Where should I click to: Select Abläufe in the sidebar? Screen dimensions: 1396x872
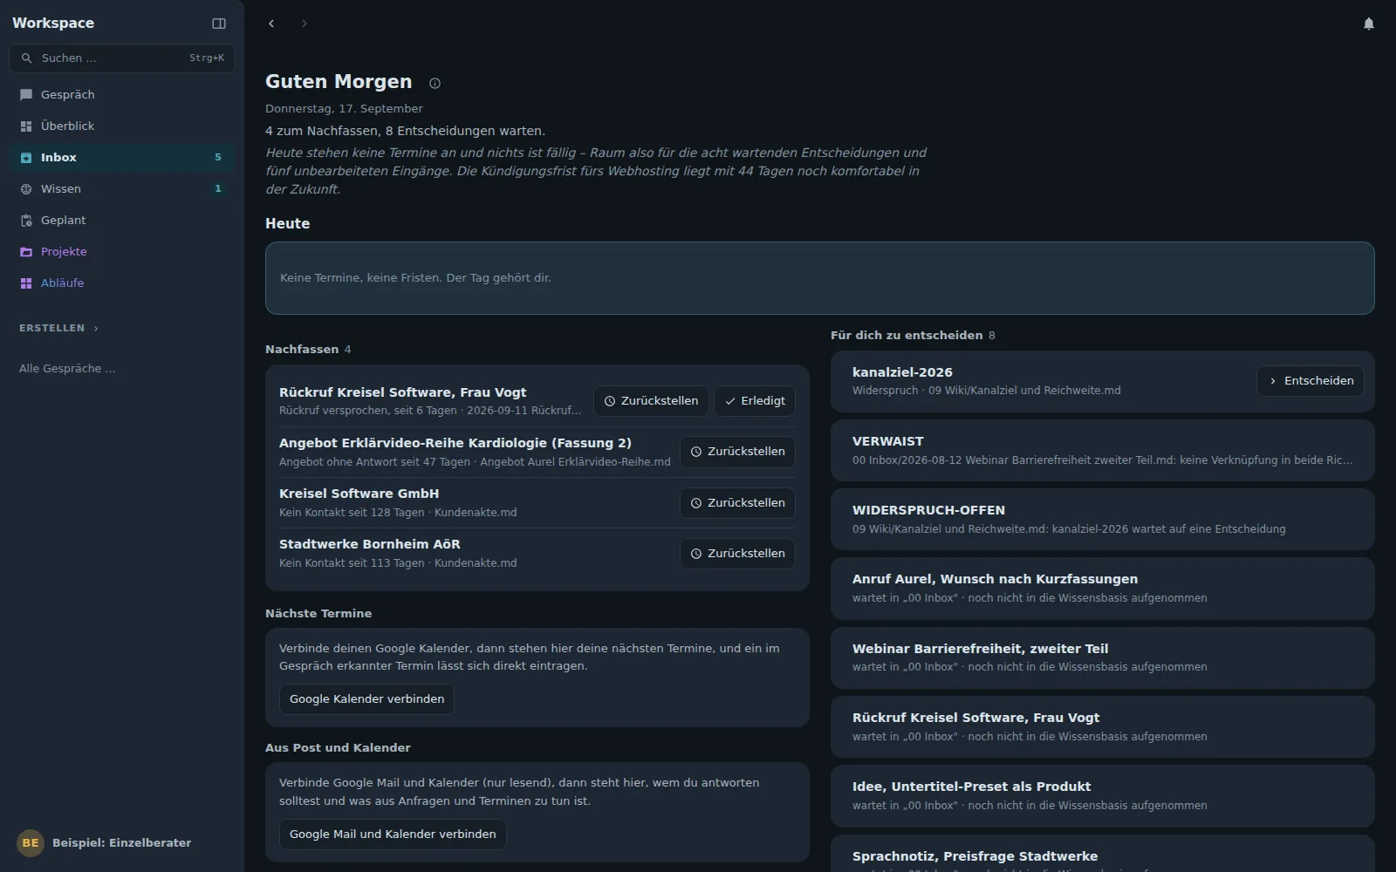coord(122,283)
